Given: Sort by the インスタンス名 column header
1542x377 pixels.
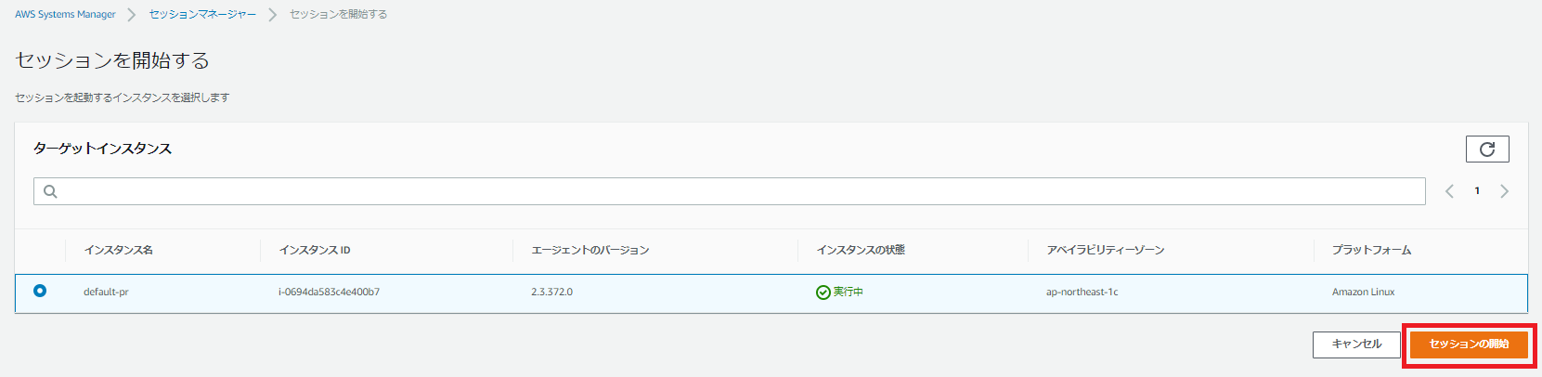Looking at the screenshot, I should (118, 250).
